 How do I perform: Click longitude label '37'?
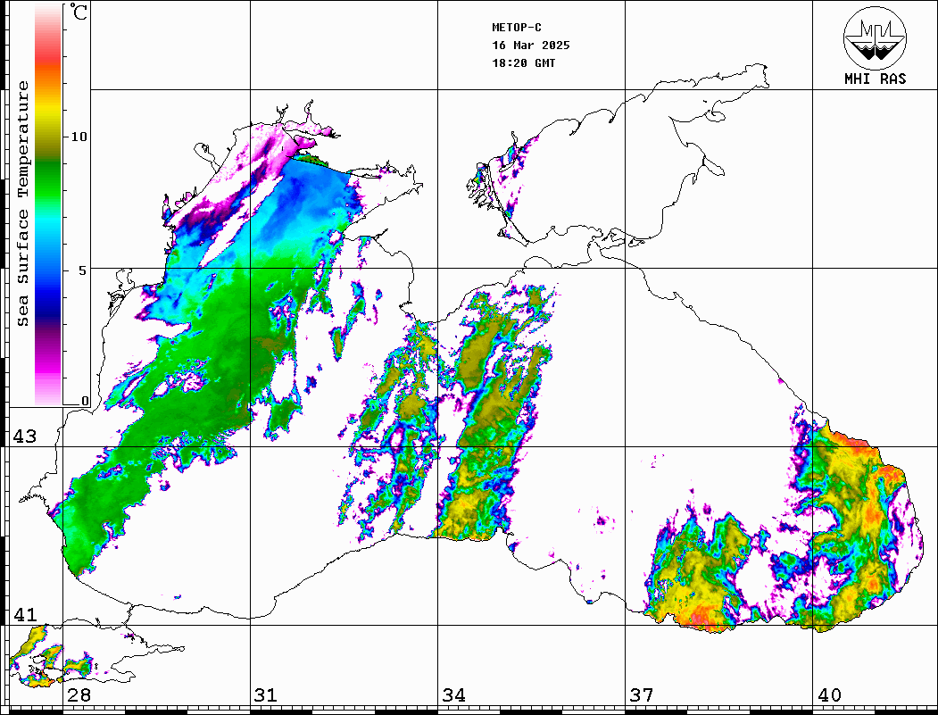tap(642, 695)
